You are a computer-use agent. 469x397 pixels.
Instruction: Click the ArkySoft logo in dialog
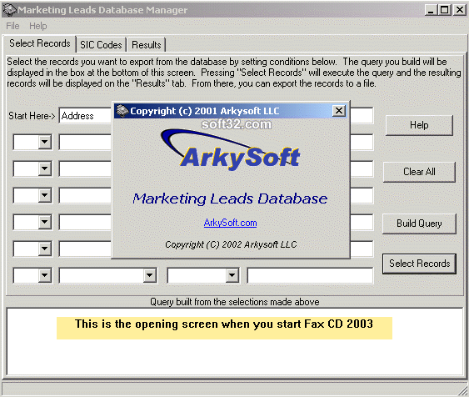click(231, 150)
